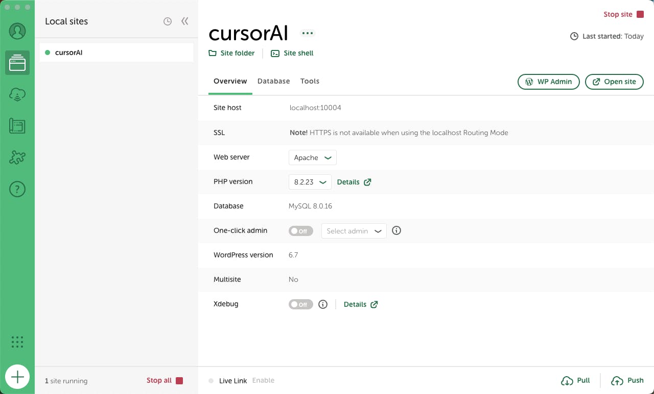Click the WordPress version 6.7 value

(293, 255)
